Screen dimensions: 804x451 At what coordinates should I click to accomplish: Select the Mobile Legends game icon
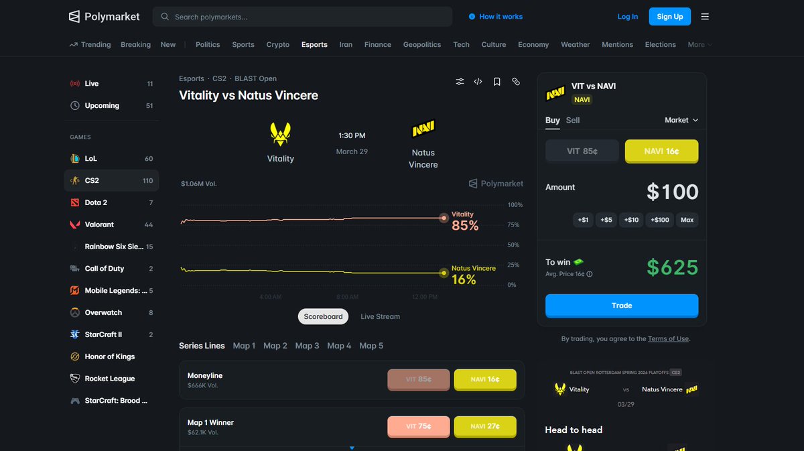click(x=75, y=291)
